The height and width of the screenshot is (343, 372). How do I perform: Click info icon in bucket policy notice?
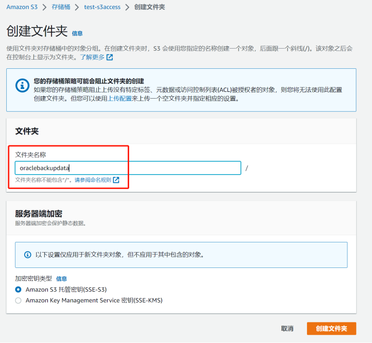[22, 85]
